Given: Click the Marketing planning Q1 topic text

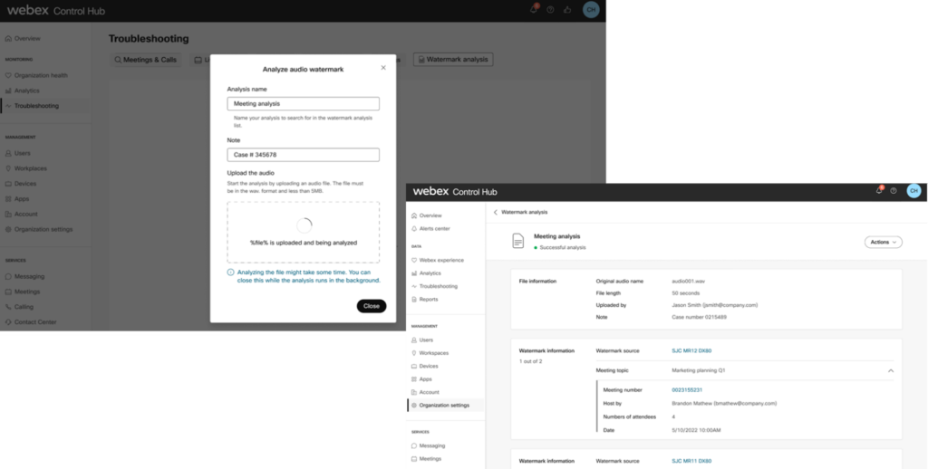Looking at the screenshot, I should coord(699,370).
